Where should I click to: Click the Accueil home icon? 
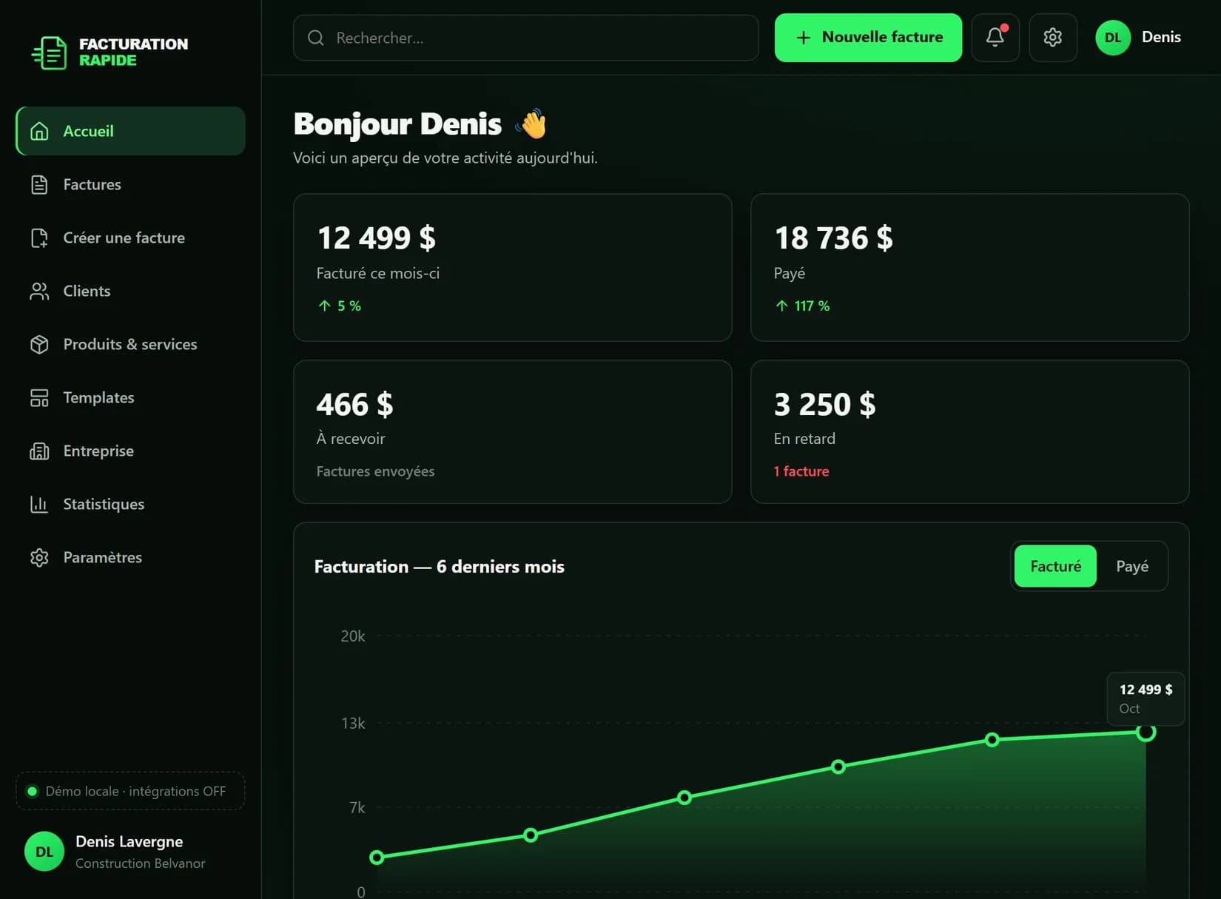[39, 131]
